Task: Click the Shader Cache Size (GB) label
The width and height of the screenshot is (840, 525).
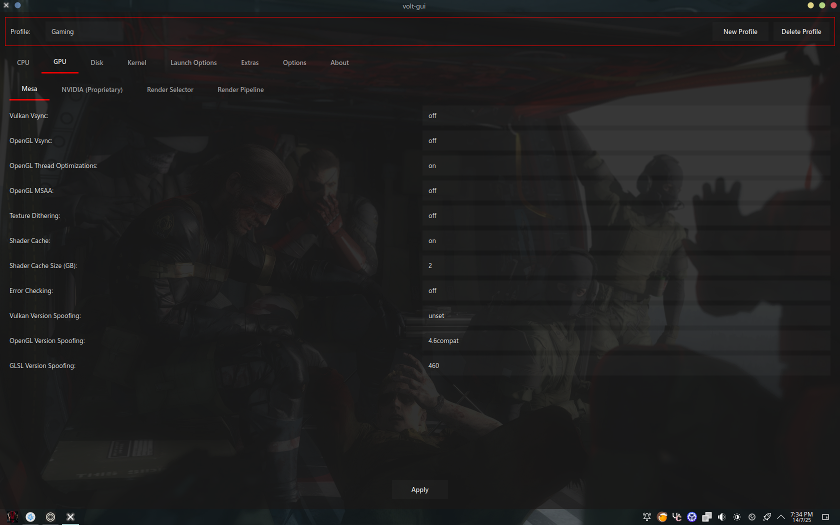Action: pos(43,265)
